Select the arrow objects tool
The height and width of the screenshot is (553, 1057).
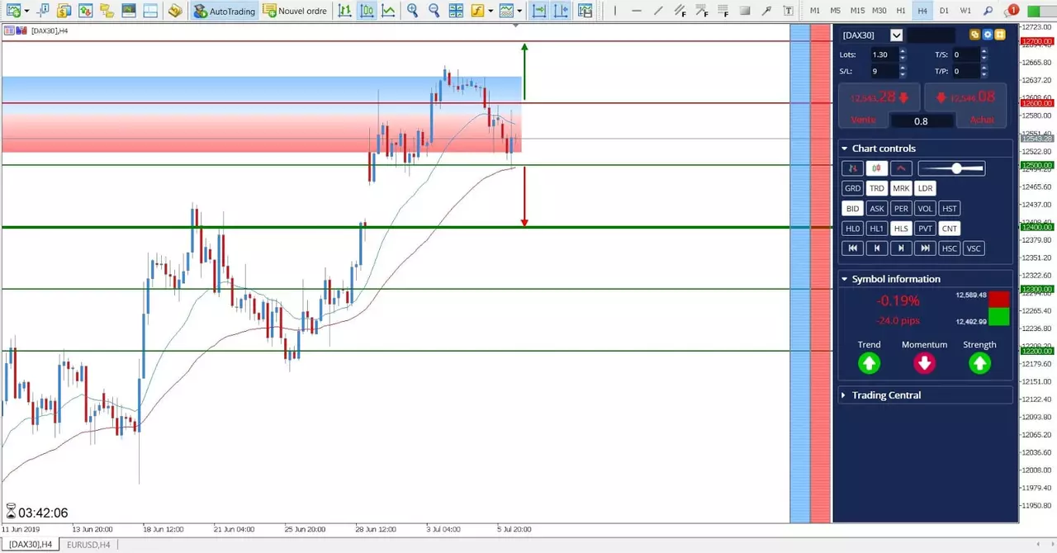point(766,11)
